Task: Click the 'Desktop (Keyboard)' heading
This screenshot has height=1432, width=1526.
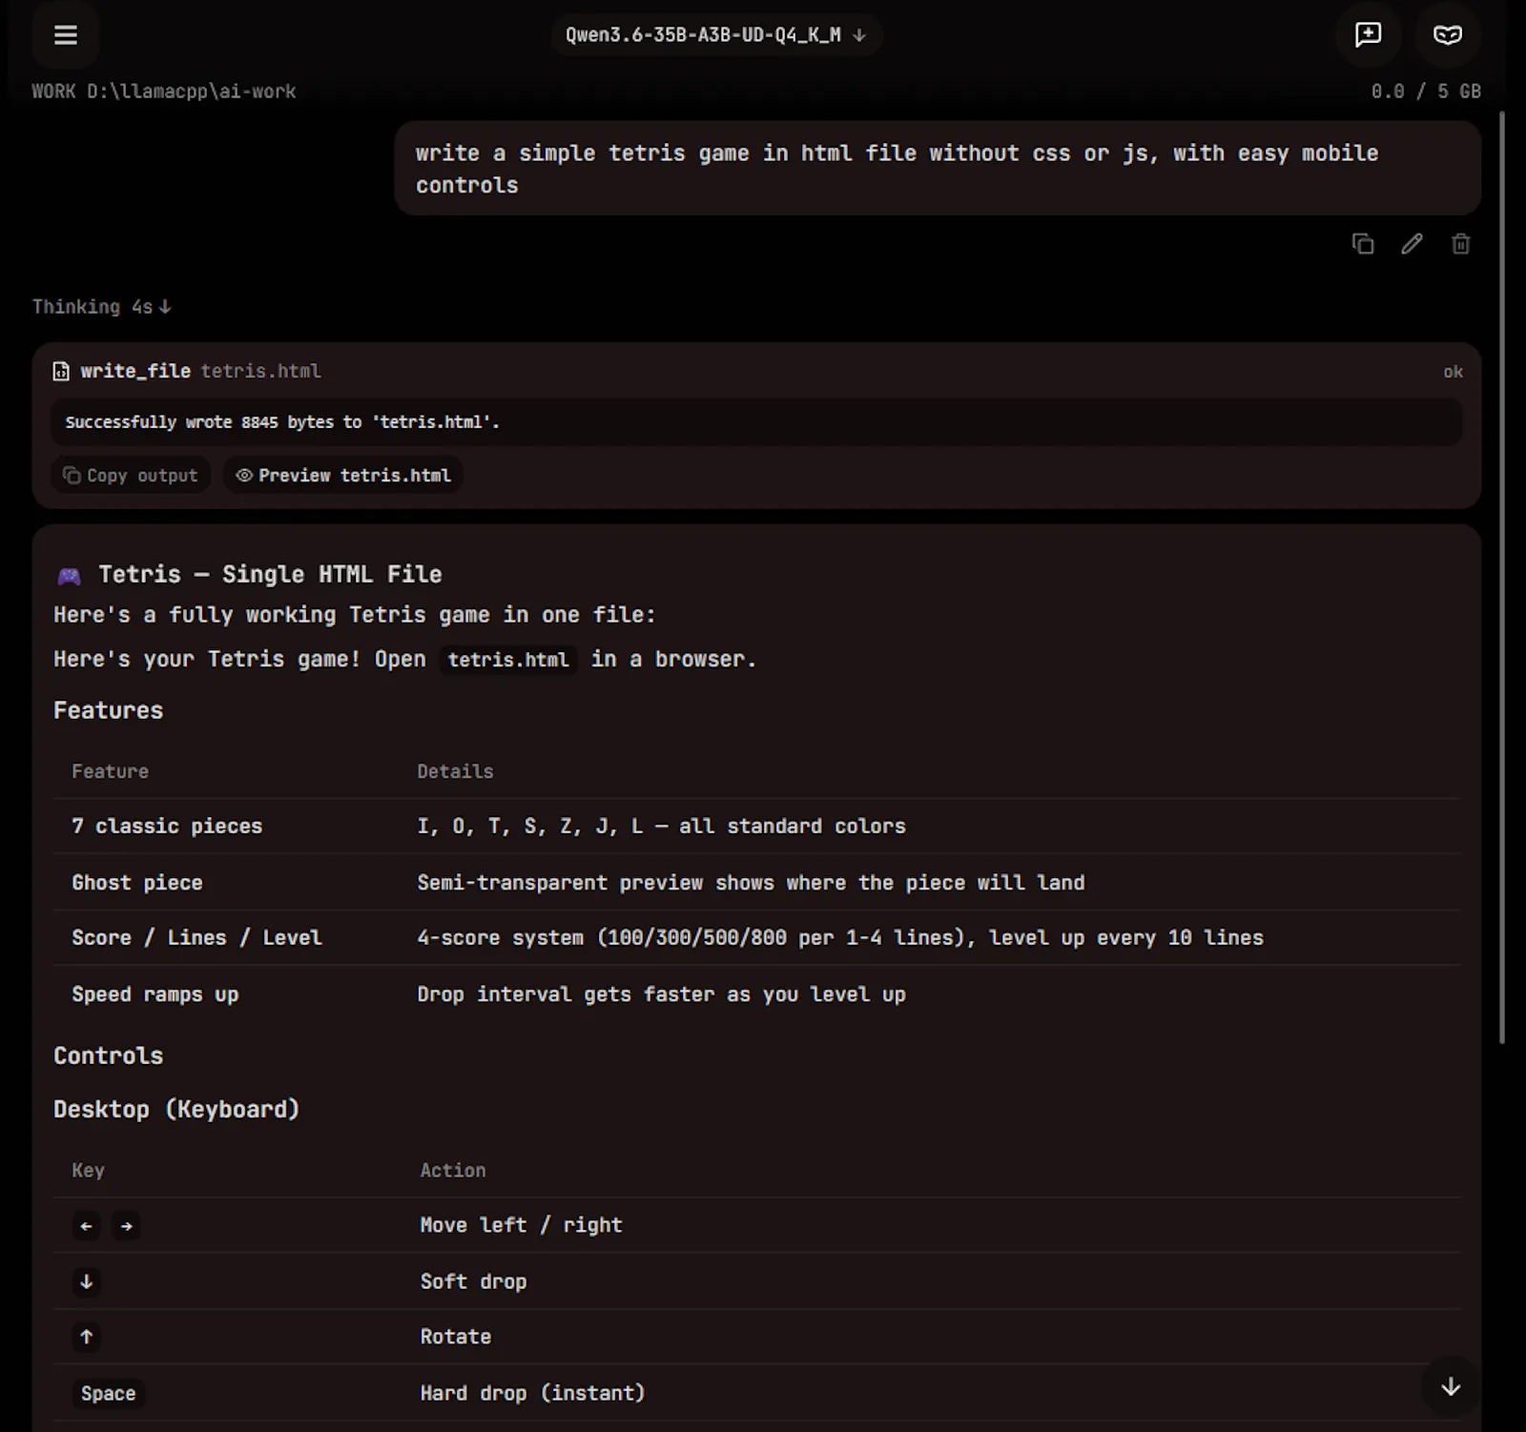Action: 176,1110
